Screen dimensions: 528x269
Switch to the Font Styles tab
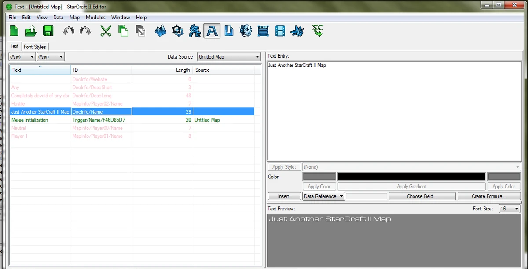coord(35,46)
